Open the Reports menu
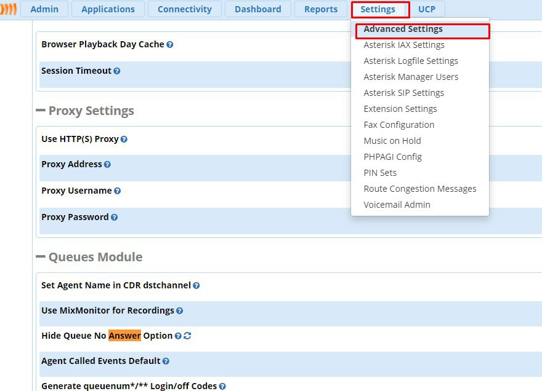542x391 pixels. coord(321,9)
